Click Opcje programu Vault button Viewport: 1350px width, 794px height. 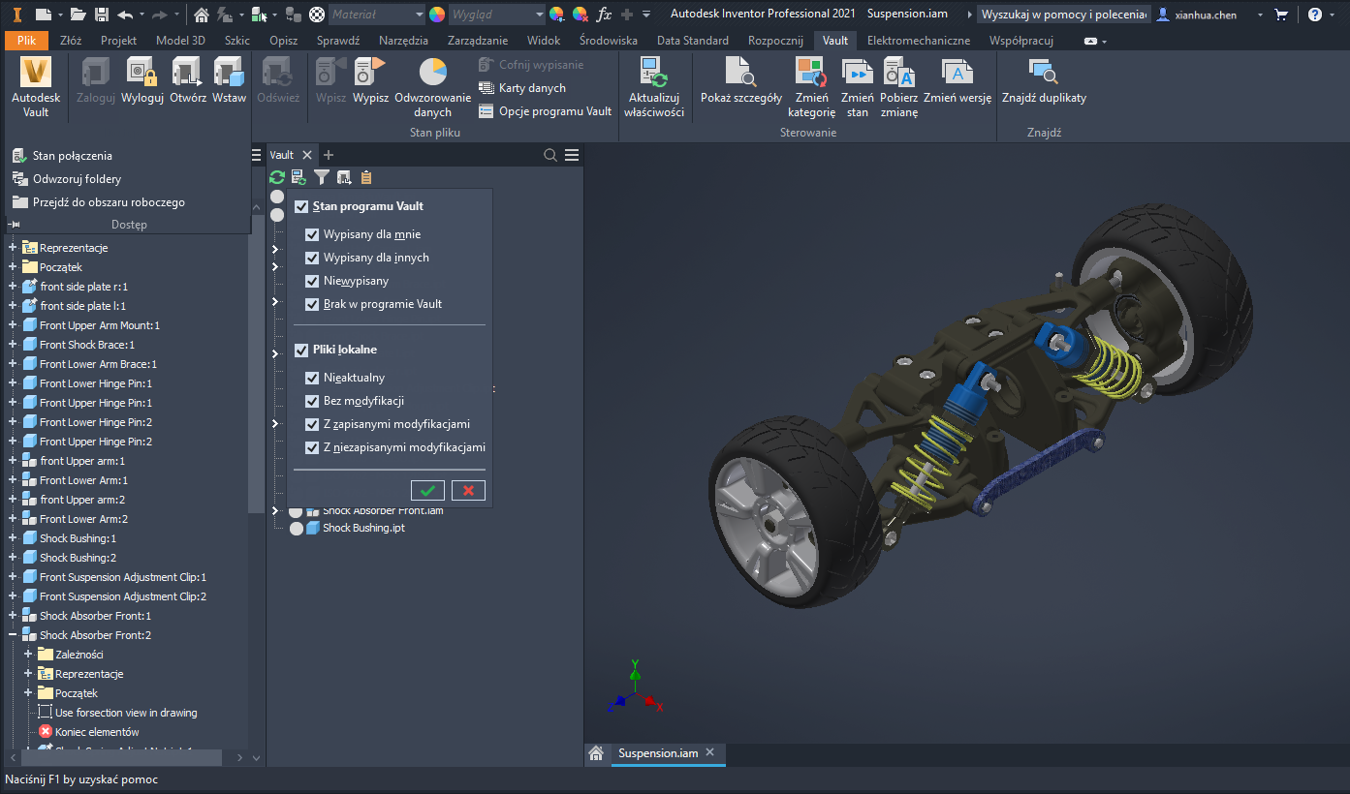click(546, 111)
